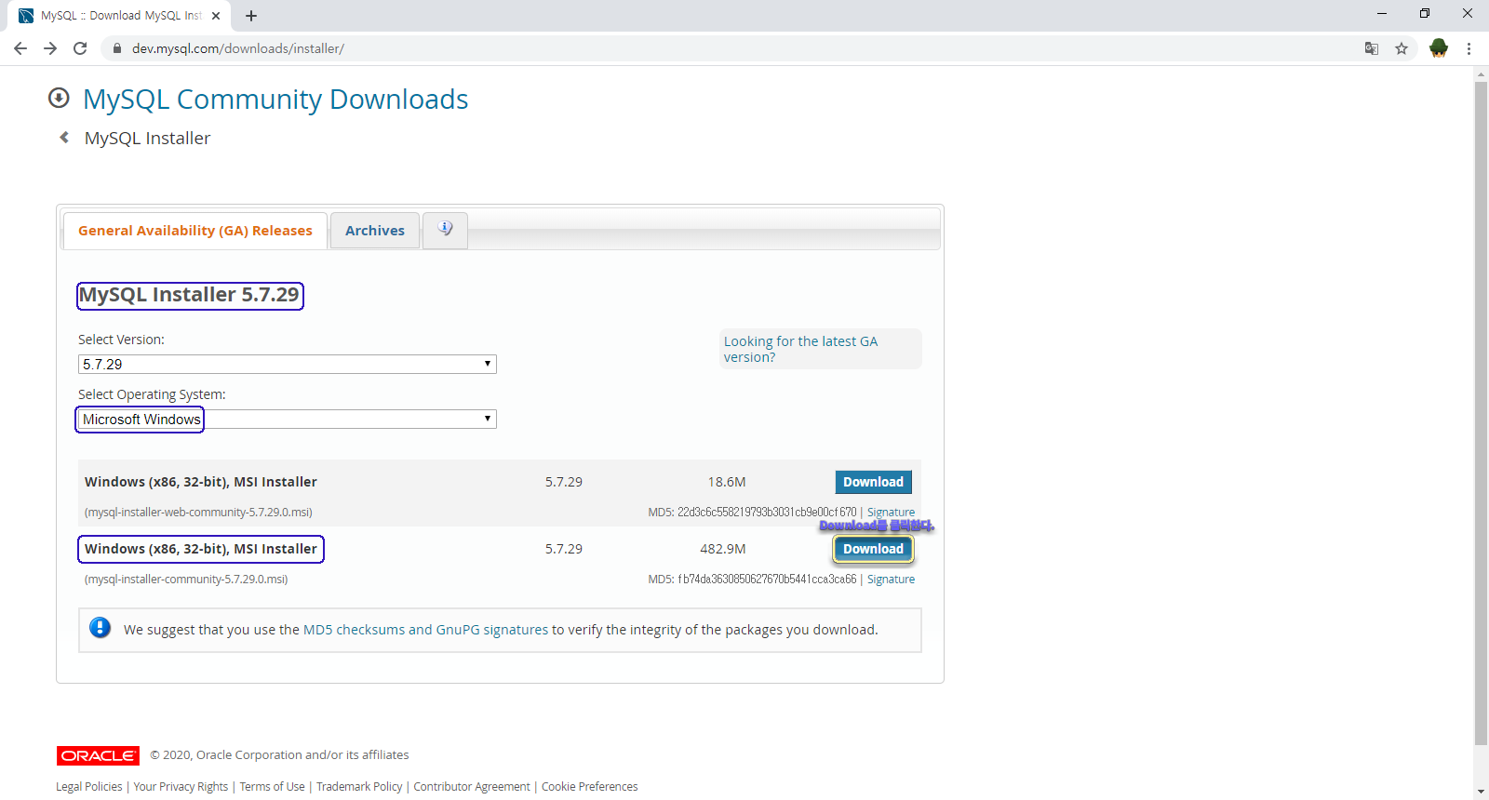
Task: Open Signature link for 482.9M installer
Action: (x=891, y=580)
